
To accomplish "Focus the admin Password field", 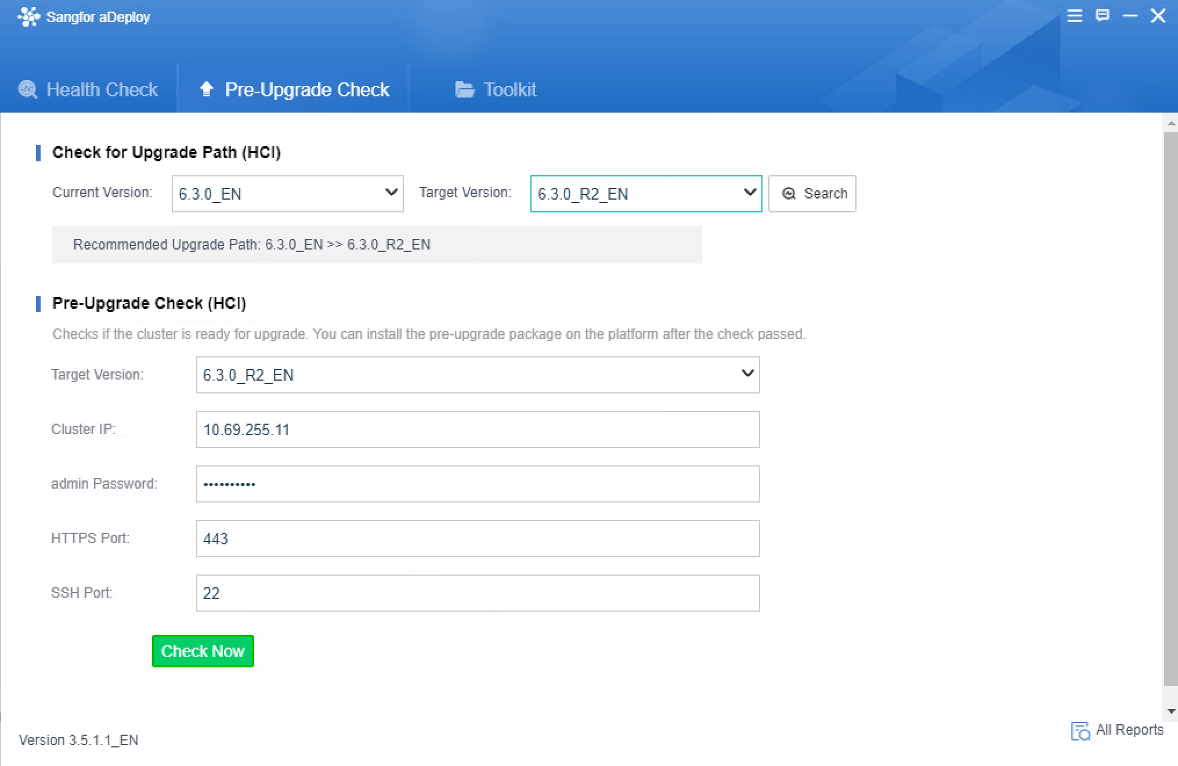I will coord(478,484).
